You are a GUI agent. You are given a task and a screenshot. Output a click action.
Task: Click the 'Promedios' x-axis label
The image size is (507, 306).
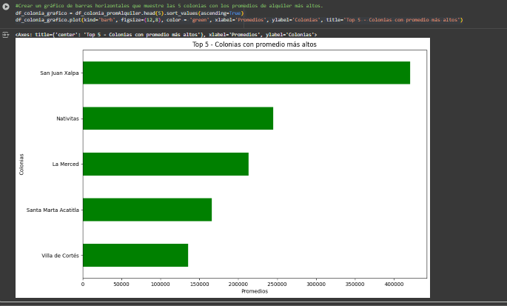[x=255, y=291]
